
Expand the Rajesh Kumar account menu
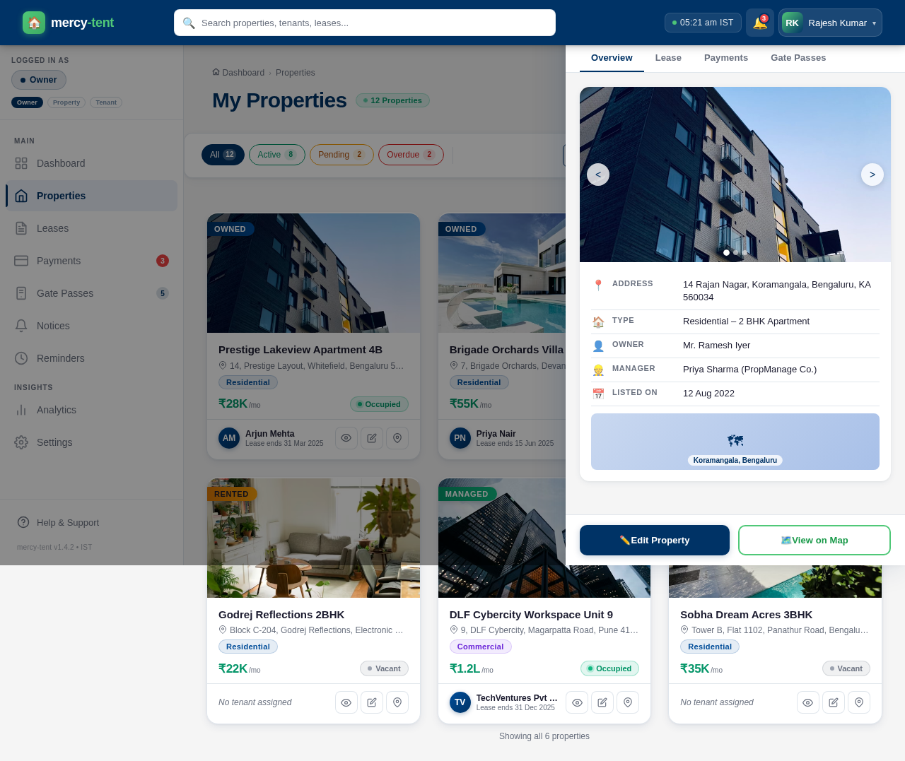[830, 22]
